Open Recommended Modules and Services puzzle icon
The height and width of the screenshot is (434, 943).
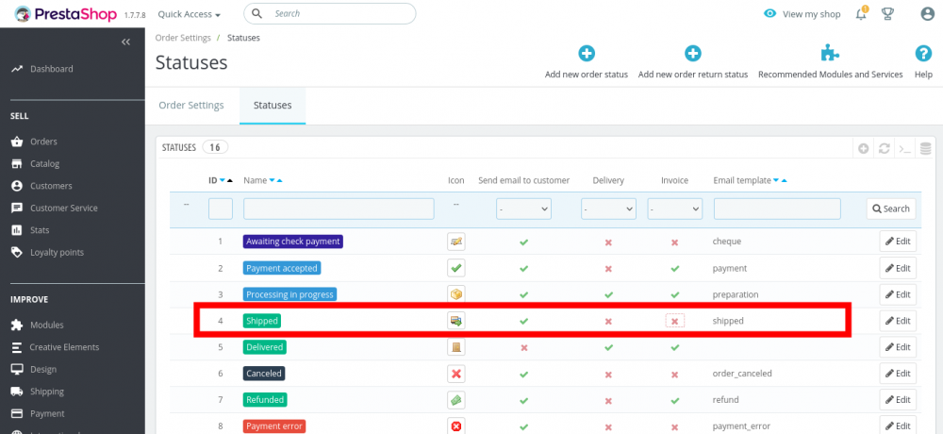[x=830, y=54]
